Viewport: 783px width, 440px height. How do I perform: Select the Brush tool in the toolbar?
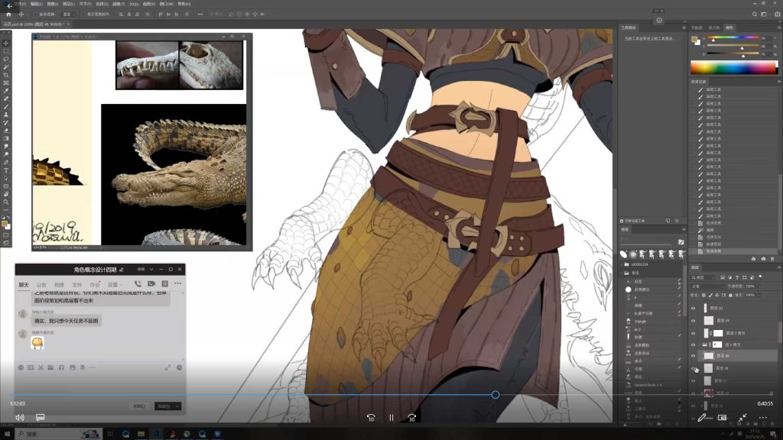point(6,107)
